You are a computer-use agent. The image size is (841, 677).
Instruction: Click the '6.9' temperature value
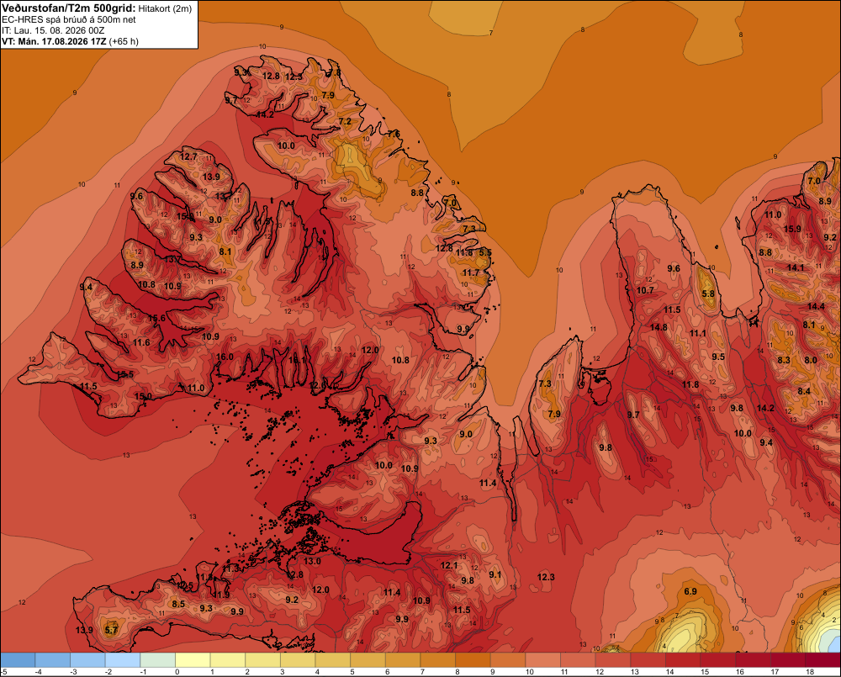coord(690,591)
